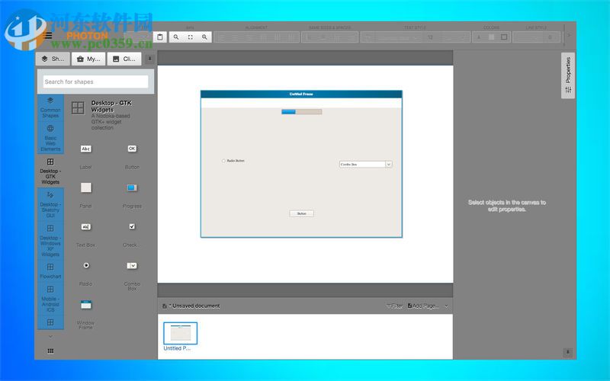Select the Common Shapes collection
610x381 pixels.
(50, 107)
